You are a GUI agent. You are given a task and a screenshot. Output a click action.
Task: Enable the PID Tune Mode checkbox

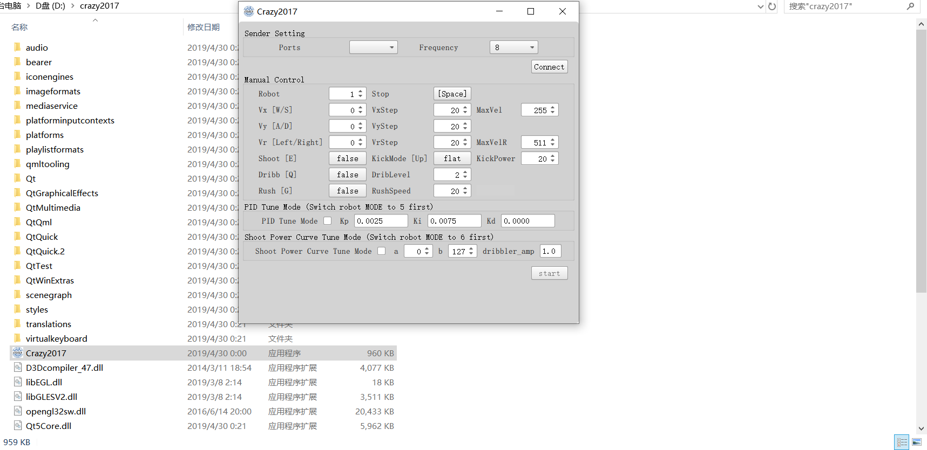328,221
